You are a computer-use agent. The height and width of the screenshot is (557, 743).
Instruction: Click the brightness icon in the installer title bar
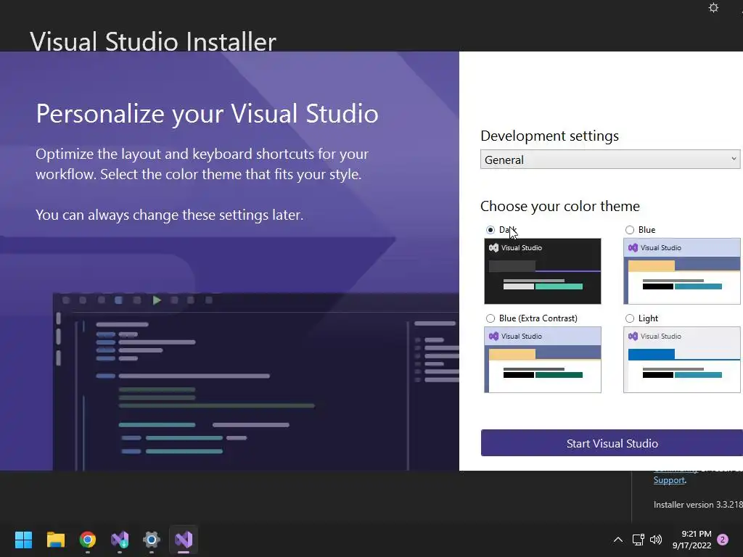tap(713, 8)
